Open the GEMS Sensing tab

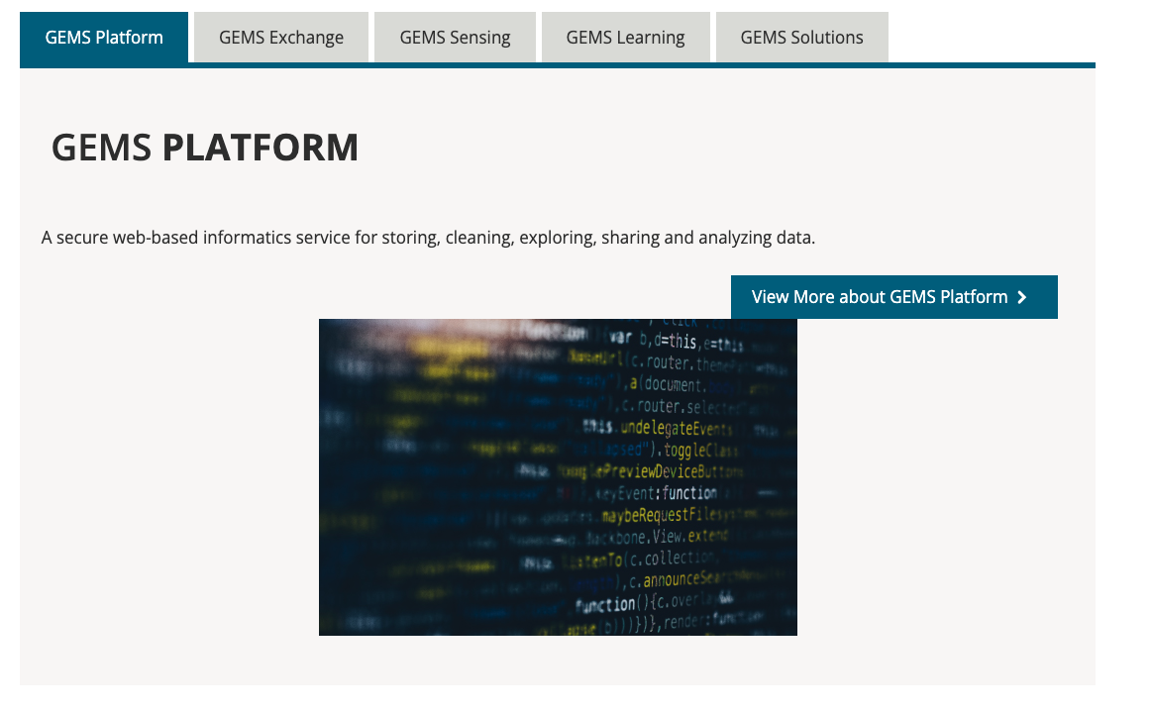point(455,38)
